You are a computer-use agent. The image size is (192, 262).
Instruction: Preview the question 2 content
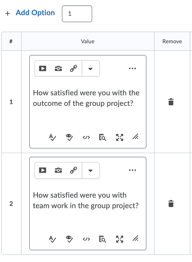click(x=69, y=239)
